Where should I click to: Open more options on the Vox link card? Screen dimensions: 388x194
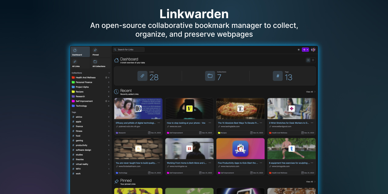(210, 123)
